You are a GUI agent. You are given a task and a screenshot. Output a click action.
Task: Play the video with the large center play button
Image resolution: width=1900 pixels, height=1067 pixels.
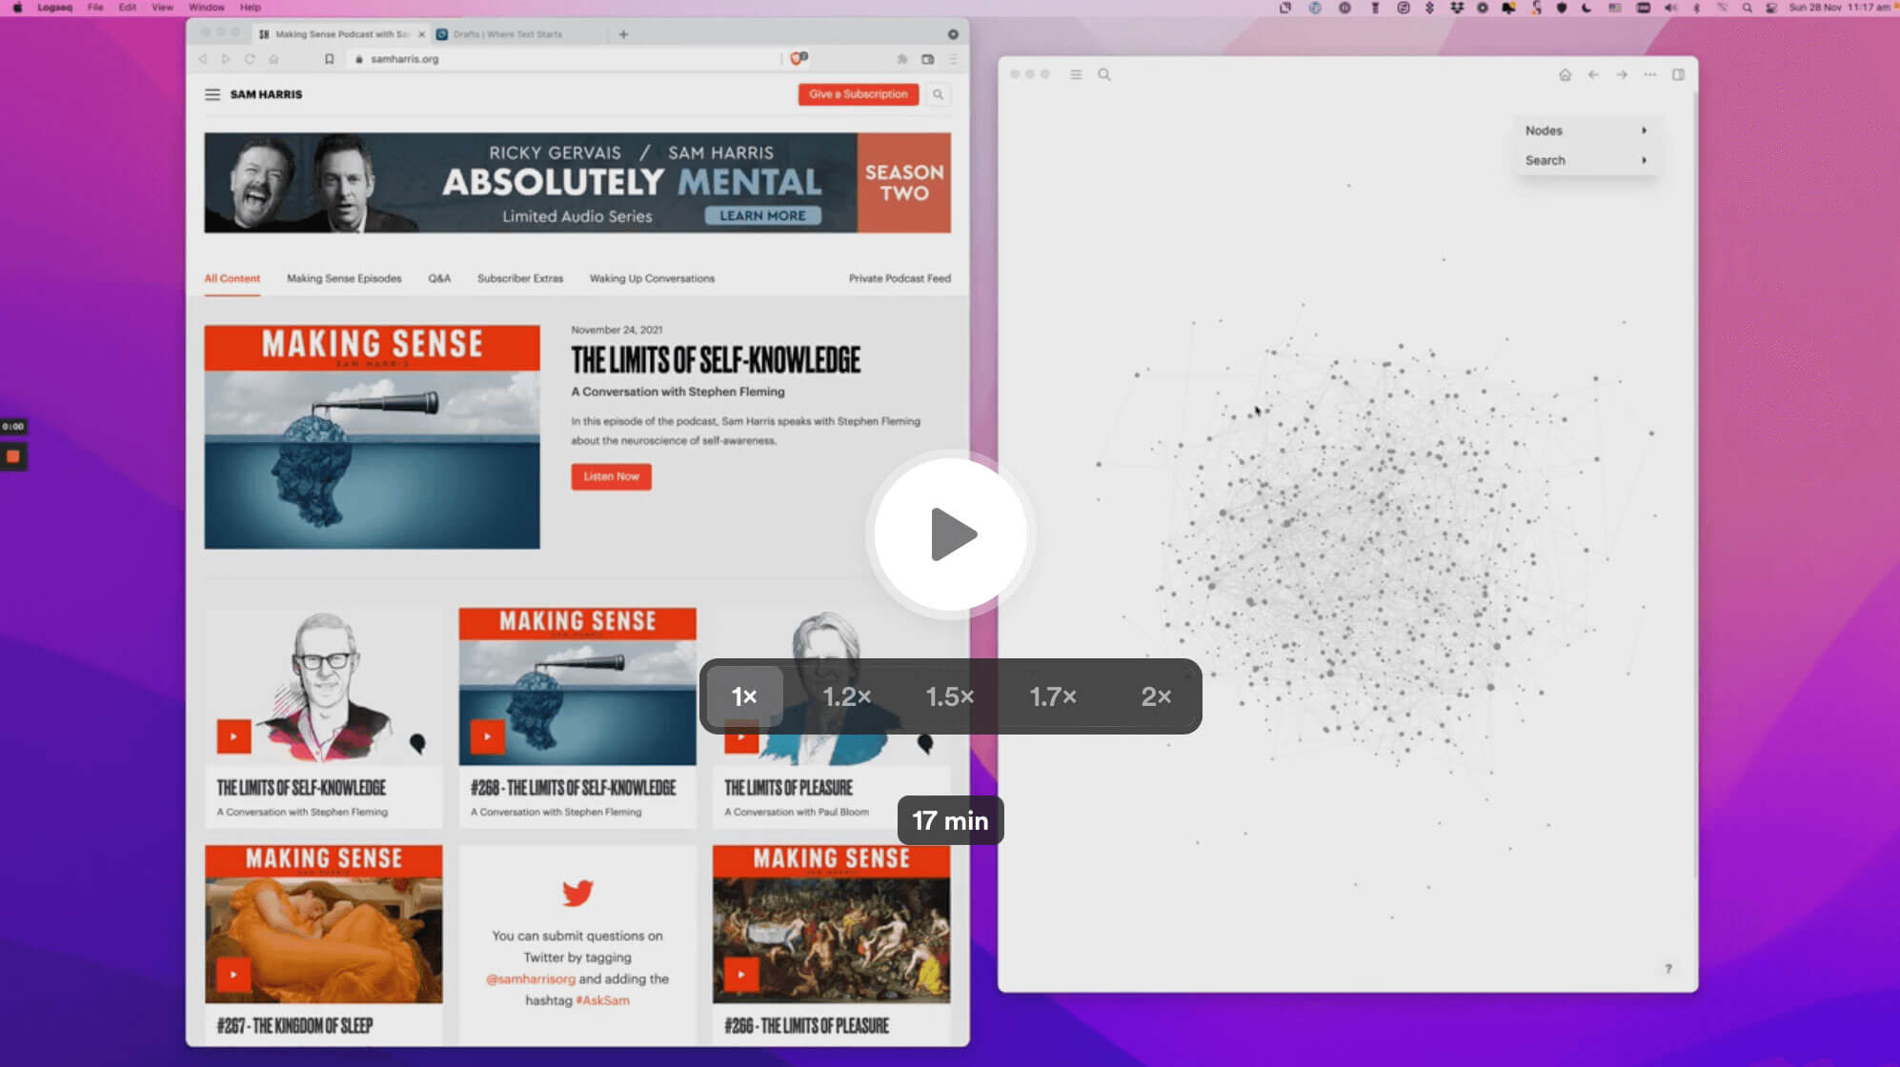pos(950,534)
